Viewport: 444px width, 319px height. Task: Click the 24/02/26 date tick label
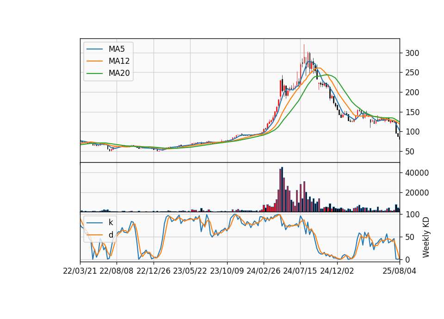pos(264,271)
